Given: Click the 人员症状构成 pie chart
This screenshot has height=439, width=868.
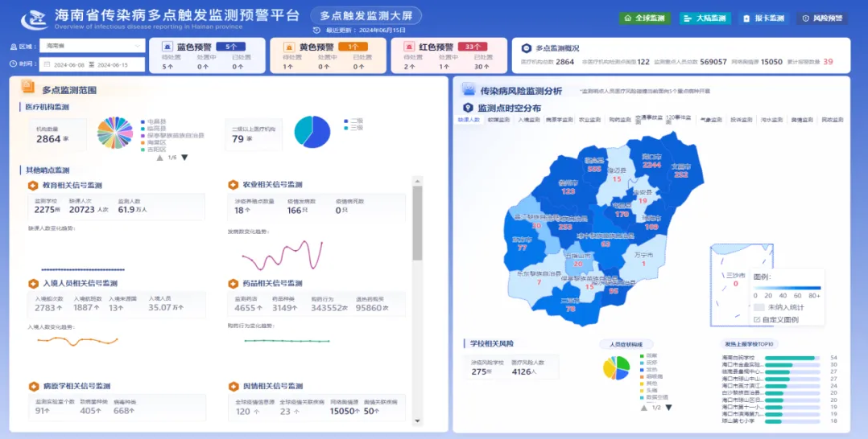Looking at the screenshot, I should [x=616, y=367].
